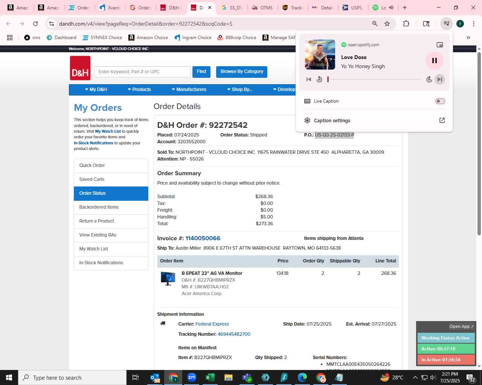The image size is (482, 385).
Task: Open picture-in-picture icon in media popup
Action: pyautogui.click(x=439, y=45)
